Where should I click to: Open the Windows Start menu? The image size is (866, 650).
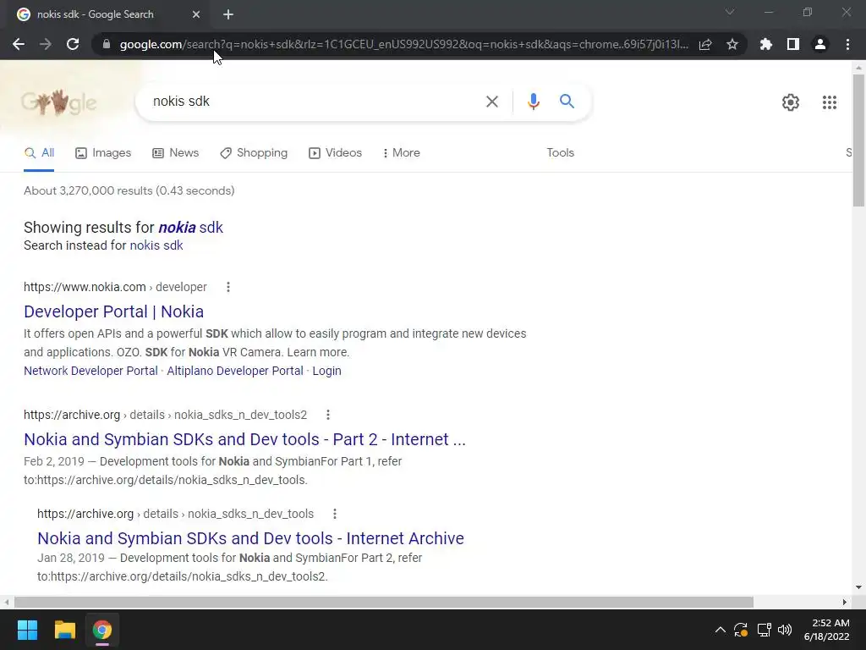[x=27, y=630]
